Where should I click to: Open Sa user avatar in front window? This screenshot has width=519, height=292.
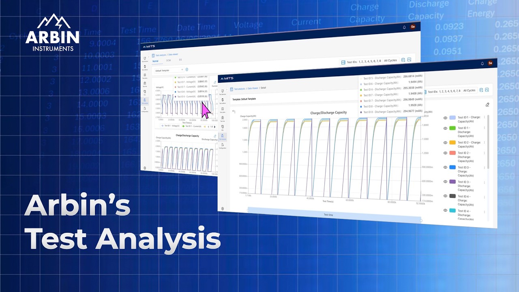click(490, 63)
